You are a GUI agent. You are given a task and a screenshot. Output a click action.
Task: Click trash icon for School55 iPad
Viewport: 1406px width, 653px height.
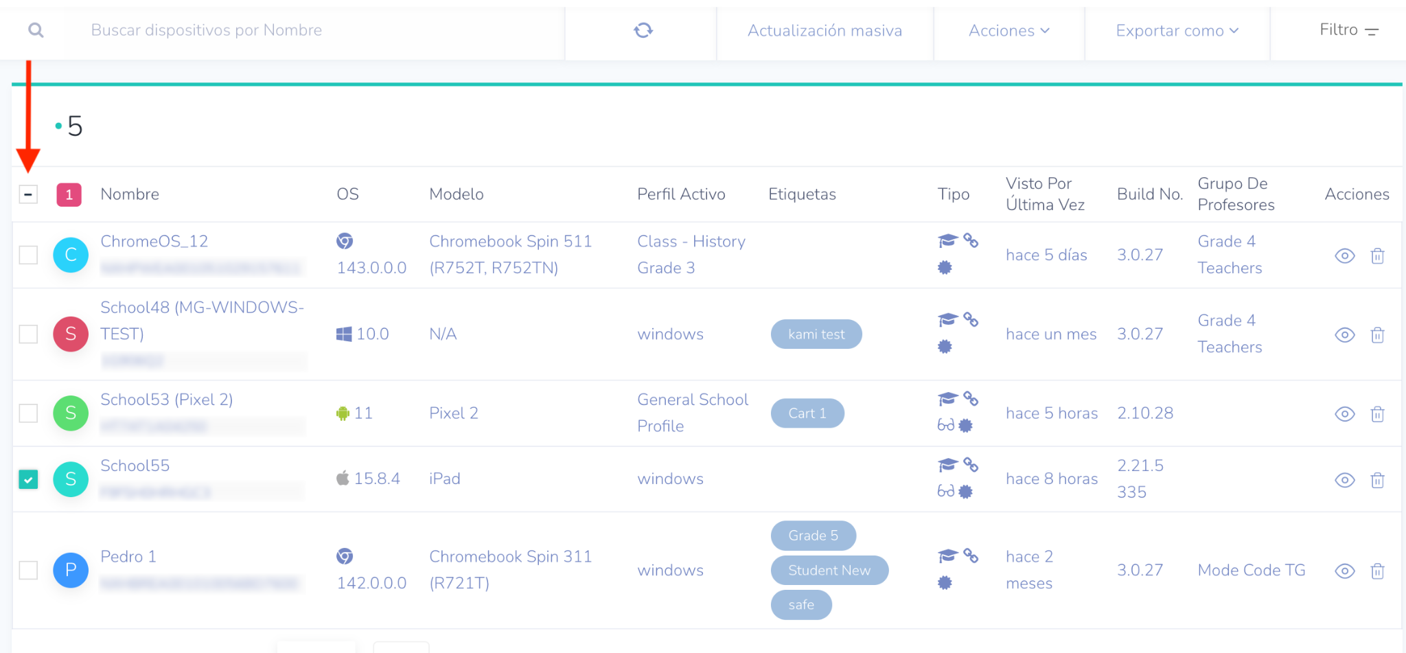click(1377, 480)
